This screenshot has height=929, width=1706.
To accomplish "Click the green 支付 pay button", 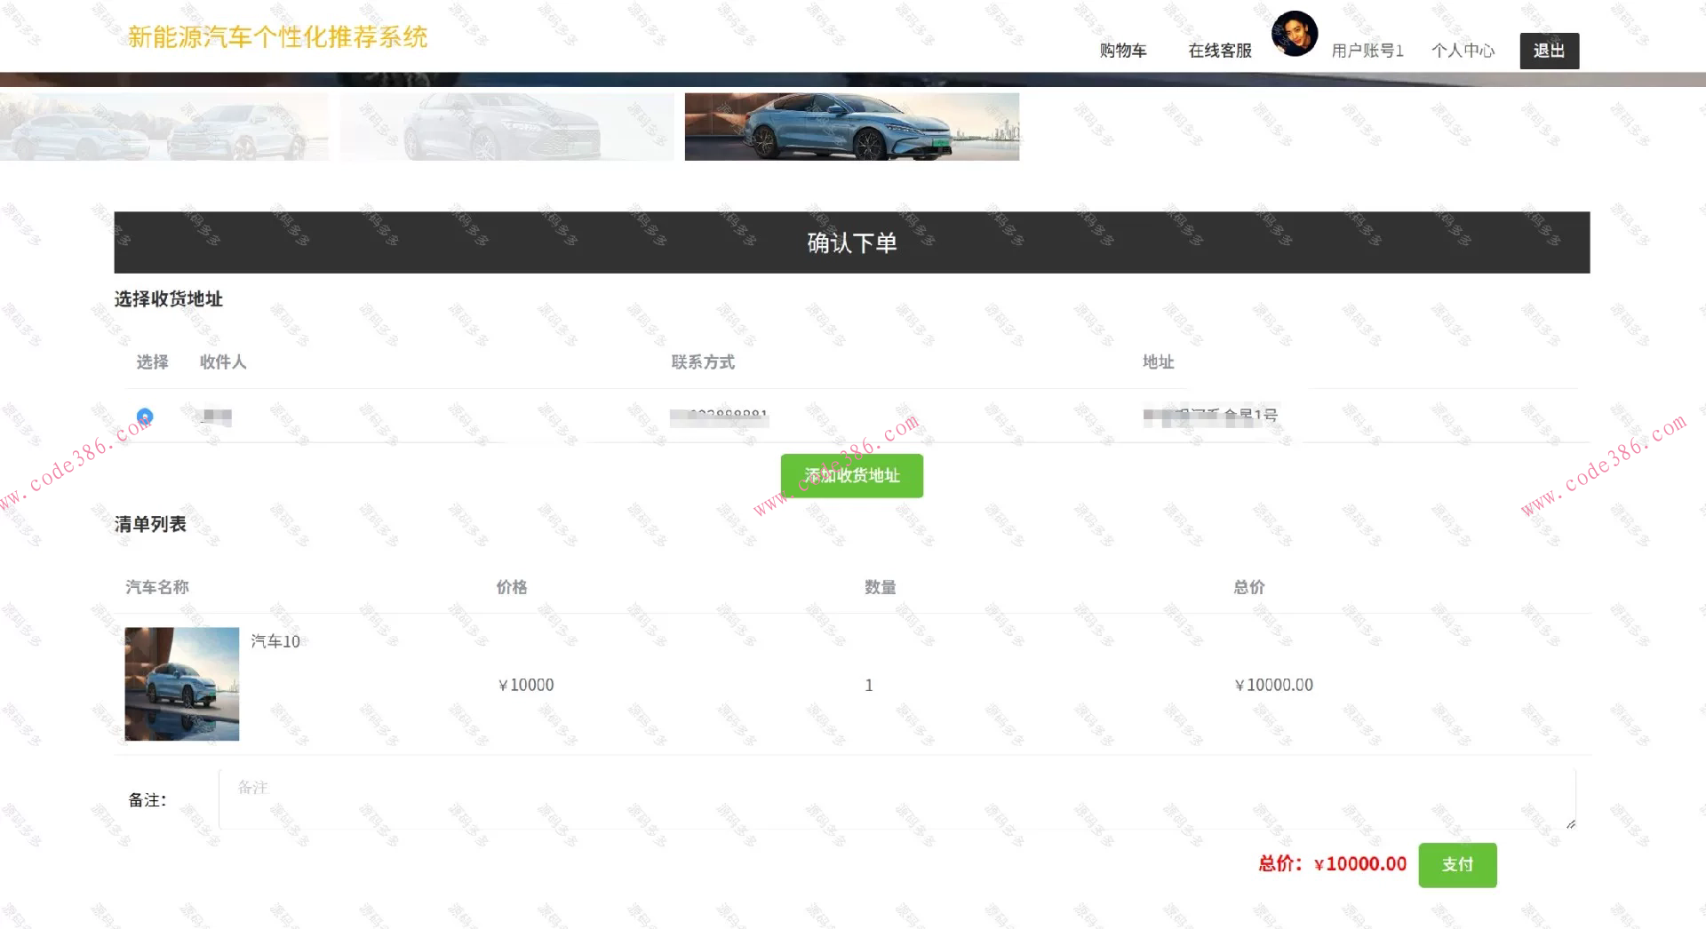I will click(1457, 864).
